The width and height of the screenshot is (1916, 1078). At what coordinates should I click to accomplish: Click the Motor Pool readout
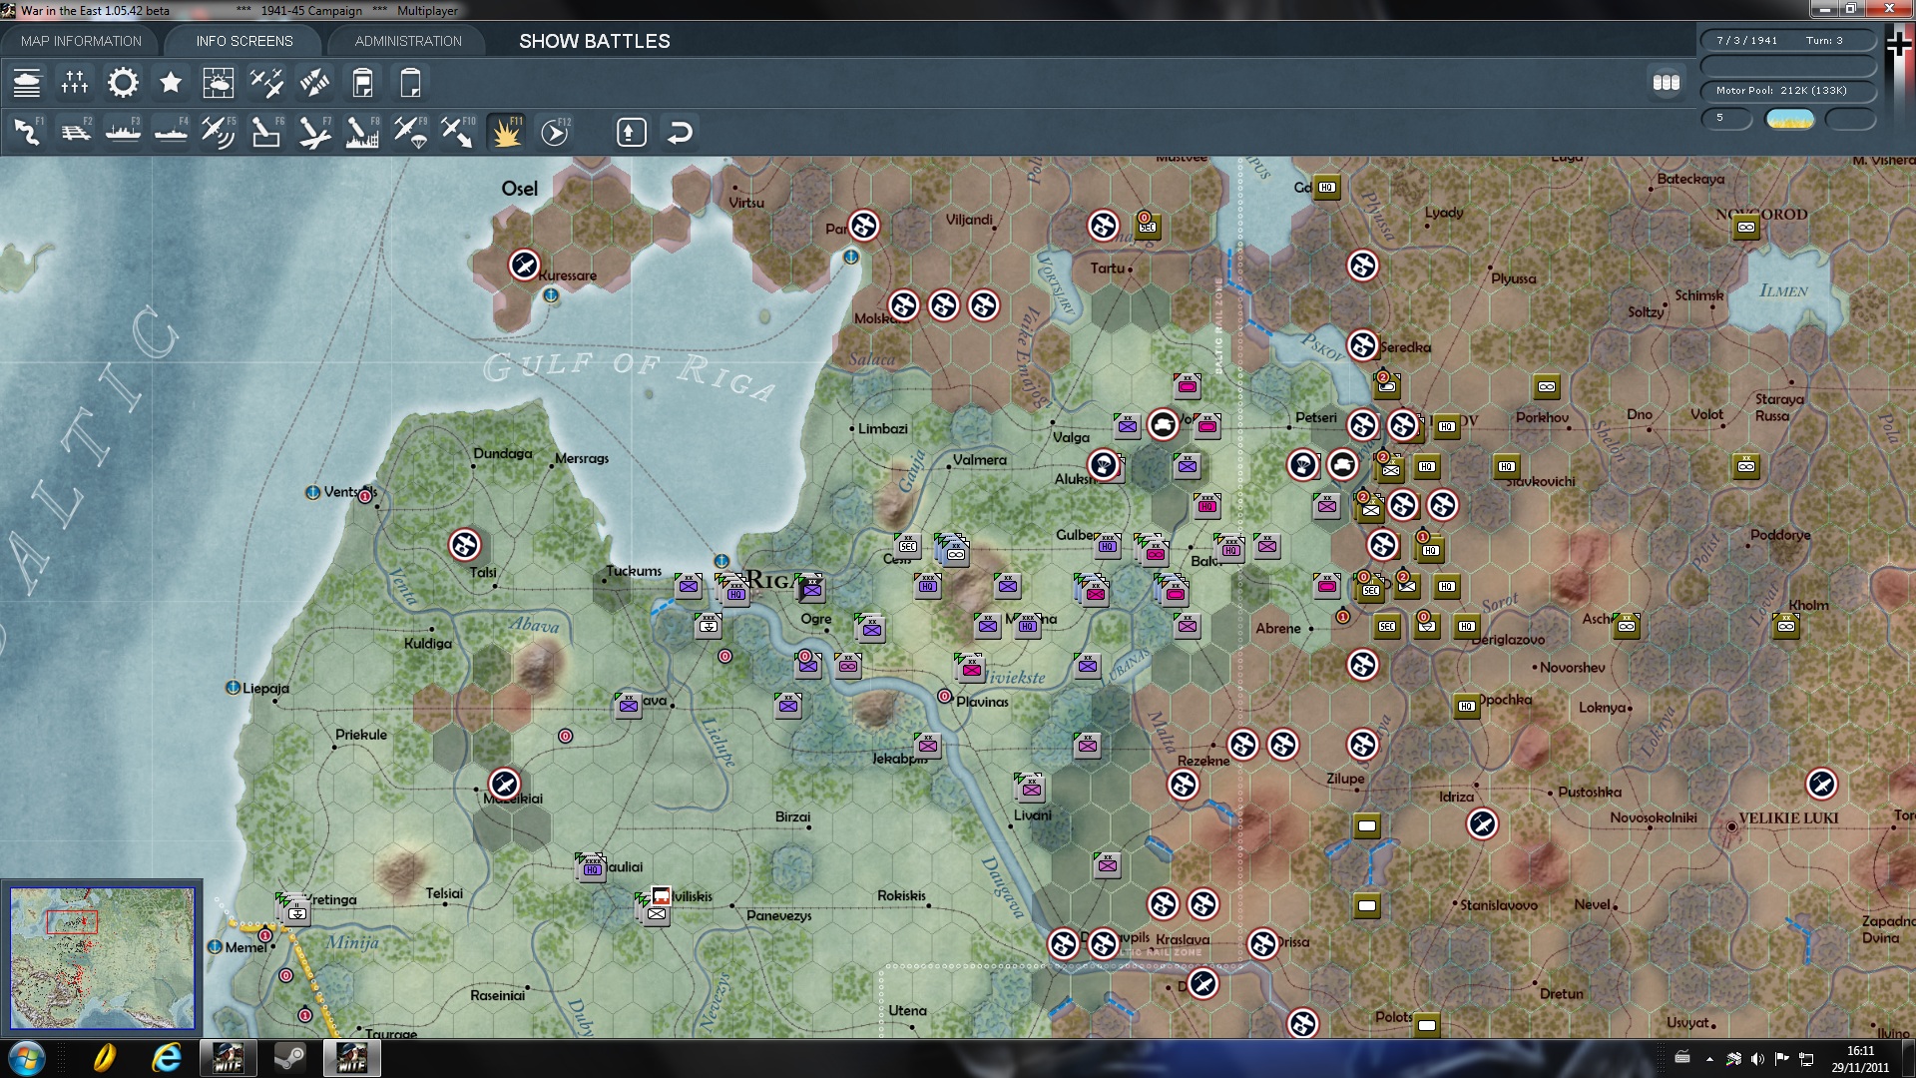(x=1788, y=90)
